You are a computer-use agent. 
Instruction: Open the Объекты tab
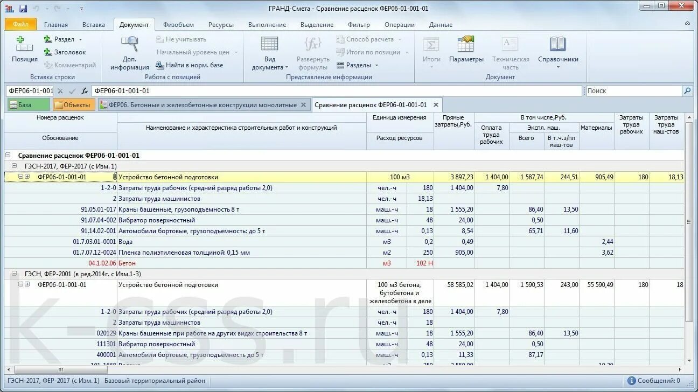pos(74,105)
